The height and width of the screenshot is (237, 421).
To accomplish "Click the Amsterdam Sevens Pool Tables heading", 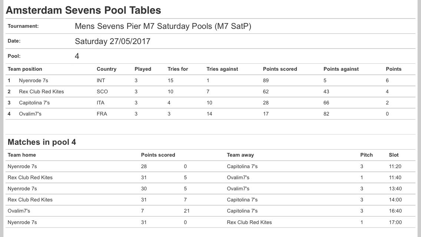I will [x=84, y=10].
